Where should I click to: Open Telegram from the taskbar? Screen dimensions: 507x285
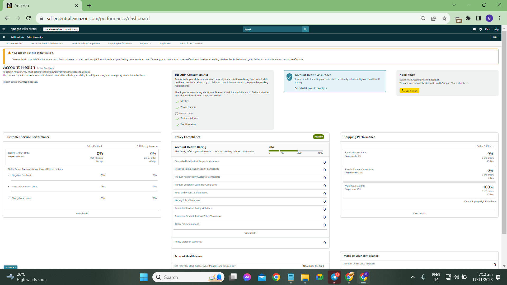(334, 277)
